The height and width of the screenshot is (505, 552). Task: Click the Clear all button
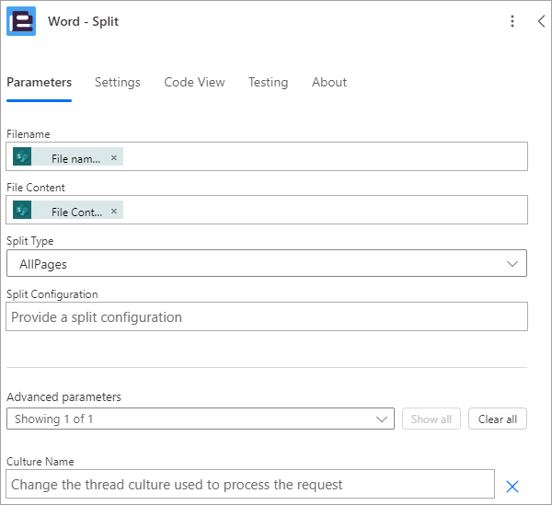coord(498,419)
